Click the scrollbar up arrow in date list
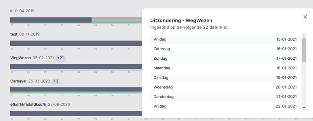 (x=304, y=36)
